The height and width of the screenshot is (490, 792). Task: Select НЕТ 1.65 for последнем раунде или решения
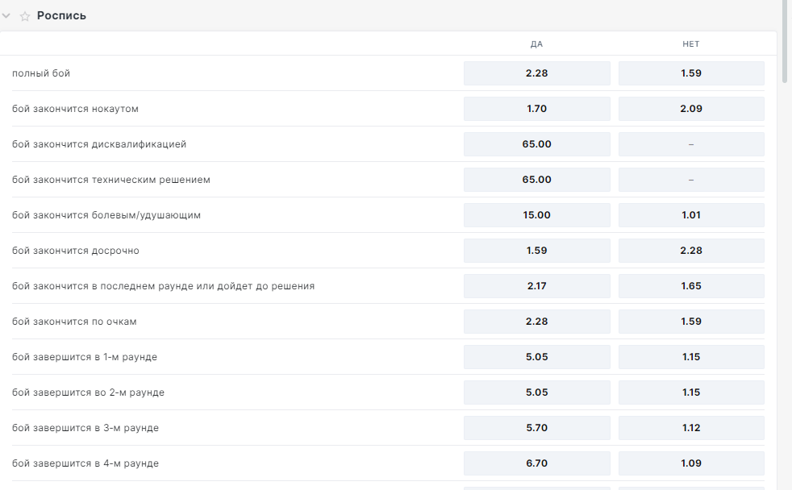[x=691, y=285]
